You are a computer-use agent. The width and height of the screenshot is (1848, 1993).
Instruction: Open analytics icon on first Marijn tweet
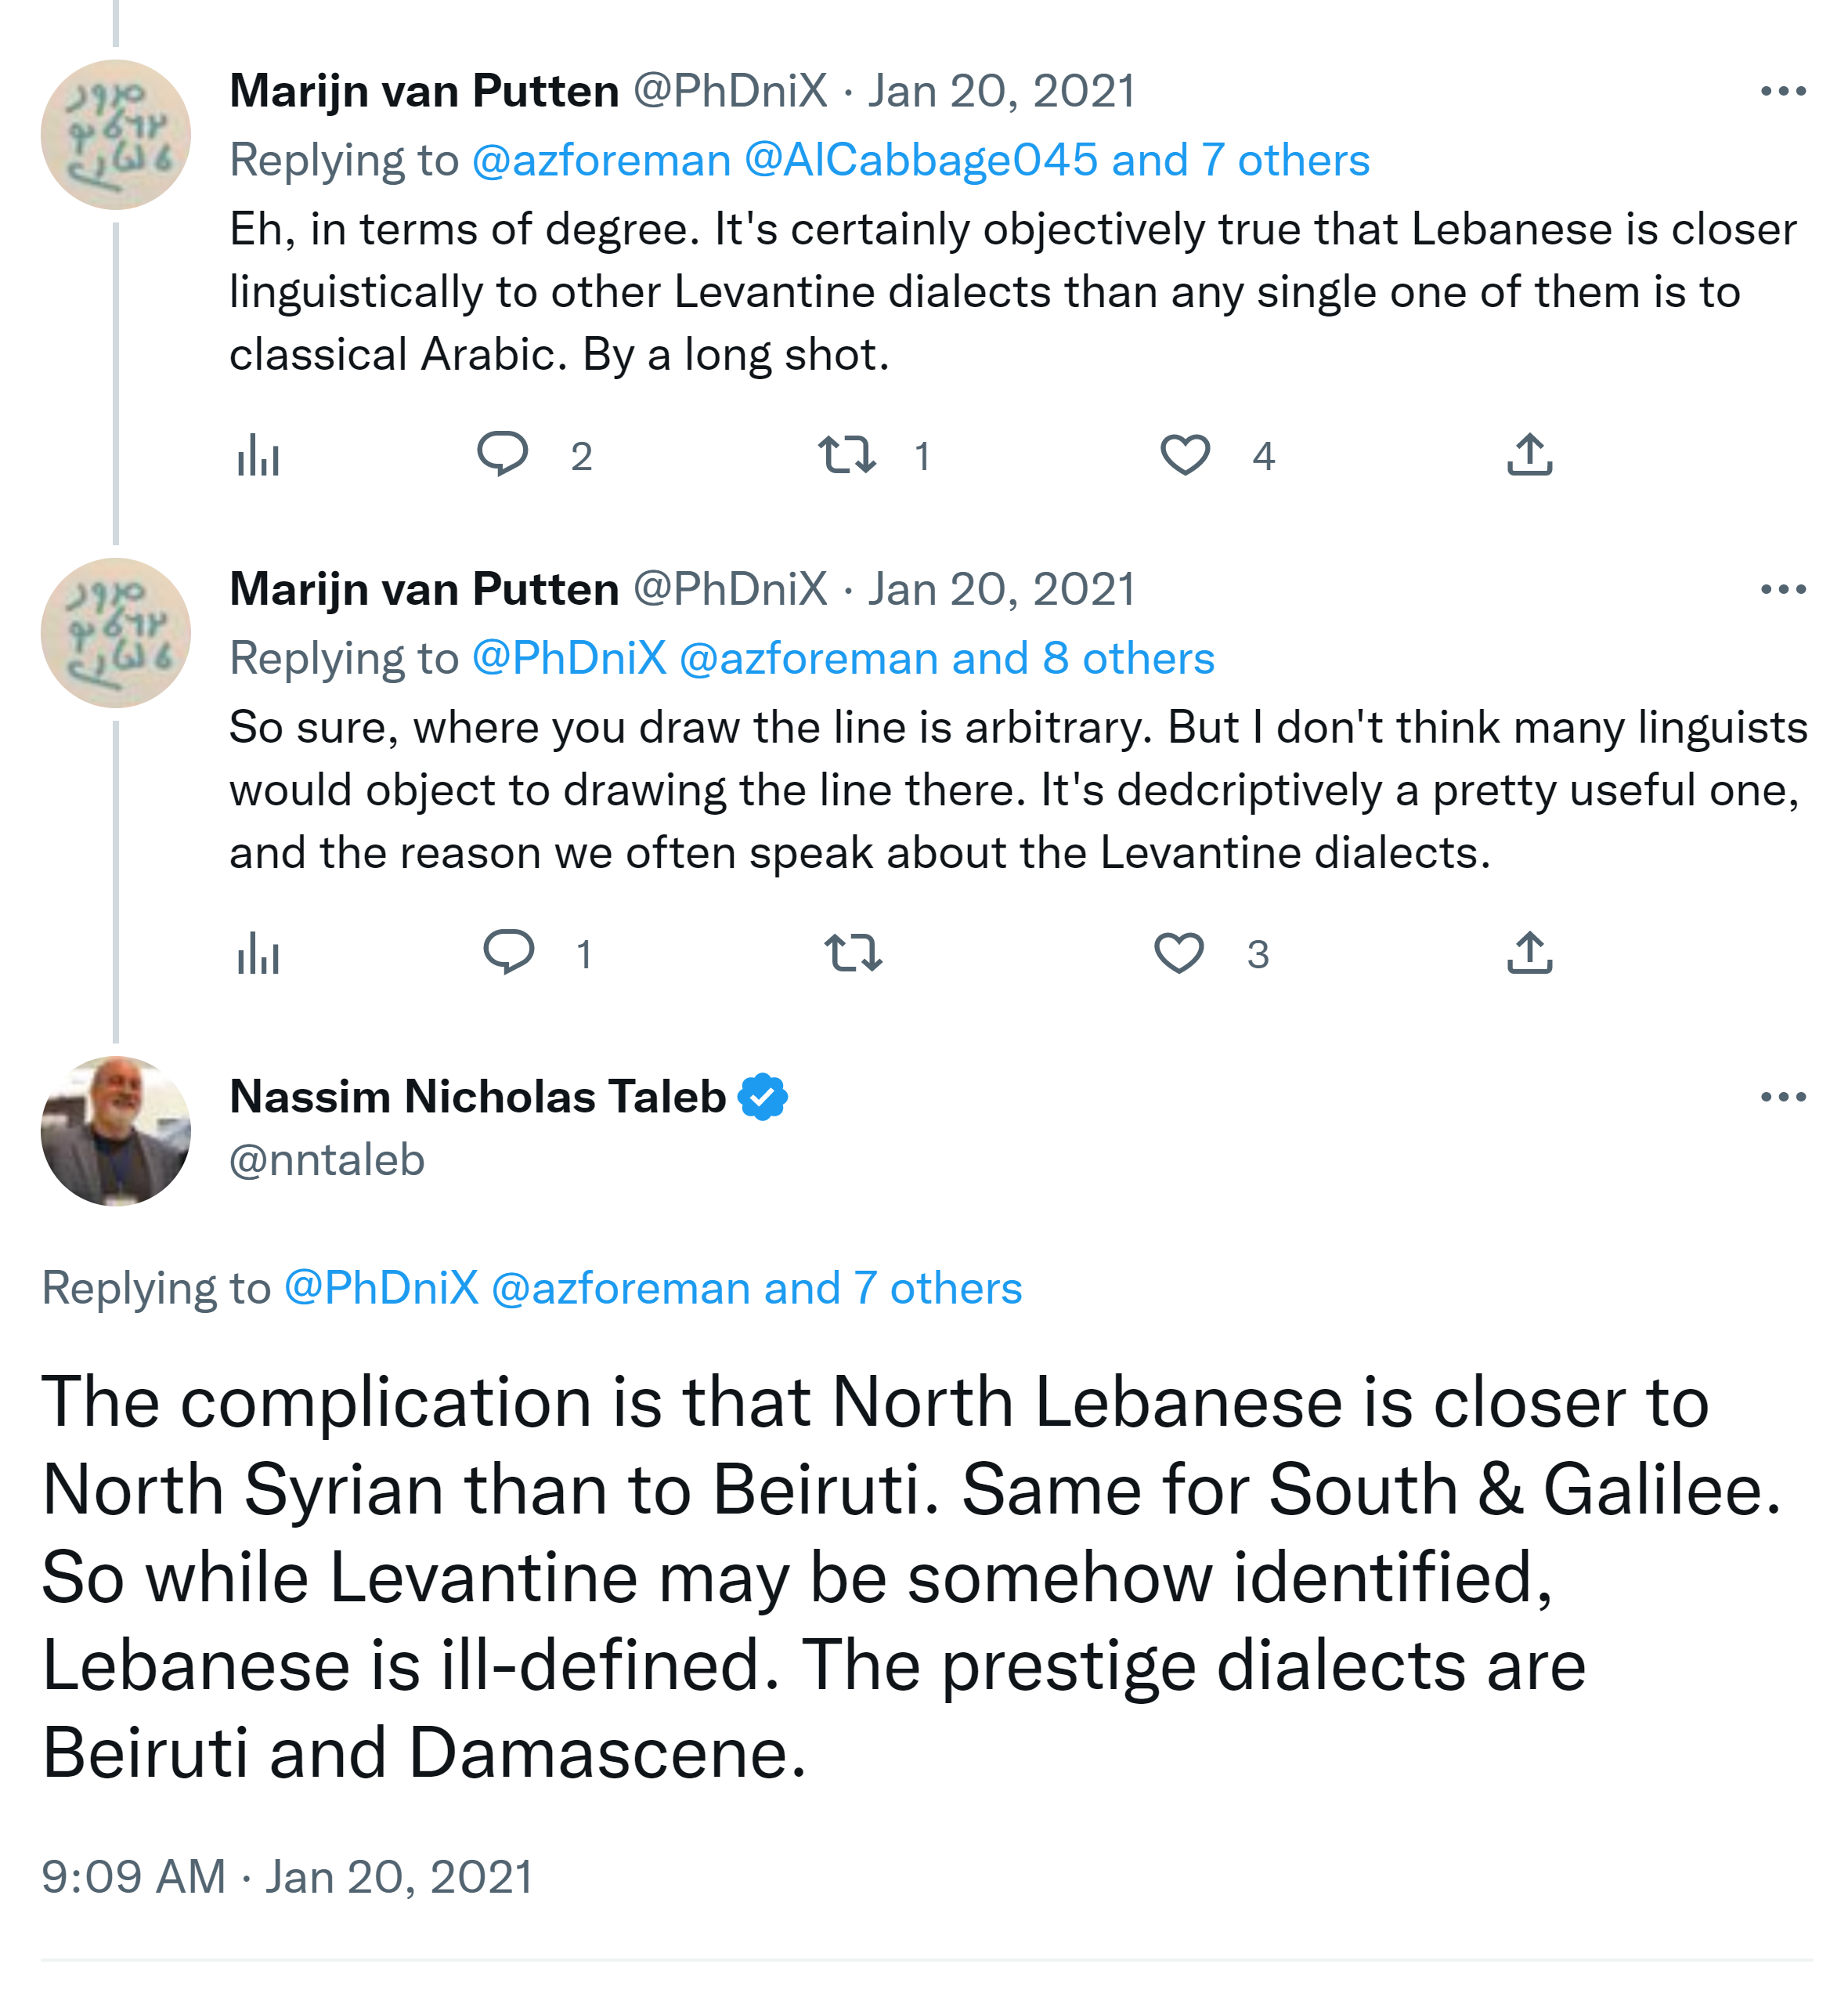tap(258, 455)
